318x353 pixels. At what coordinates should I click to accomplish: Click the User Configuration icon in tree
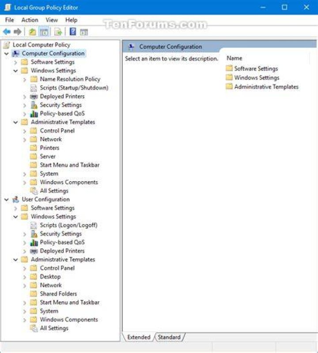(x=16, y=199)
